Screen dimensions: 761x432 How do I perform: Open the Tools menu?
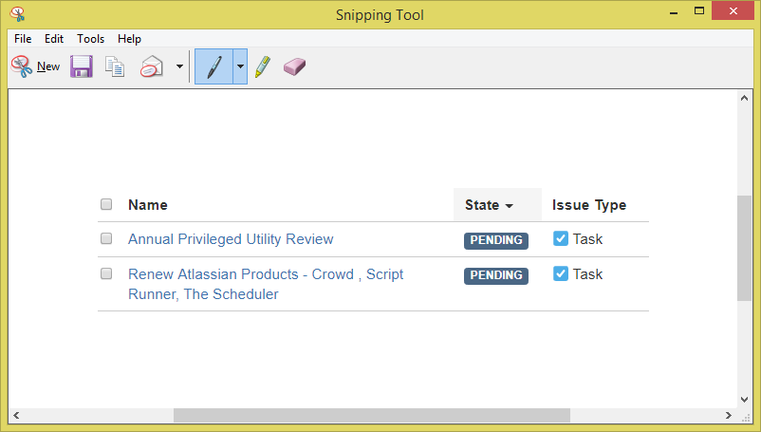91,39
